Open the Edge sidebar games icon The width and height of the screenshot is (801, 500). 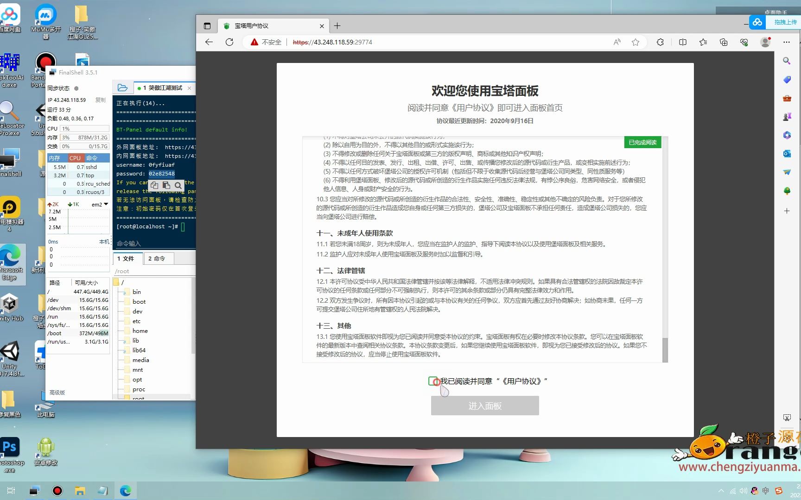(x=787, y=117)
